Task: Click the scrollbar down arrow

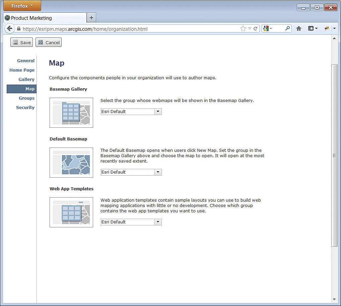Action: click(334, 300)
